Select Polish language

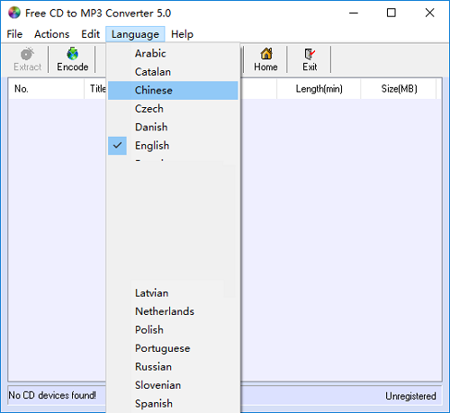coord(173,330)
